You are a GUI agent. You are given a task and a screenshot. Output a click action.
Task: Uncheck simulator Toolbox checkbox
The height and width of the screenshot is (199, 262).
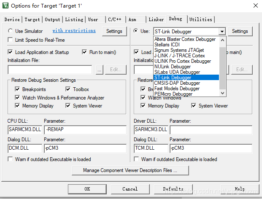(68, 89)
